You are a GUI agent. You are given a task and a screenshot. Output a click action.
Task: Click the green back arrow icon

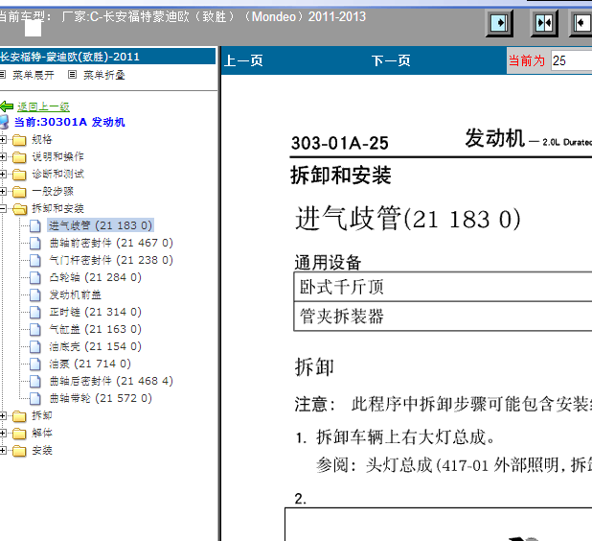click(x=7, y=106)
